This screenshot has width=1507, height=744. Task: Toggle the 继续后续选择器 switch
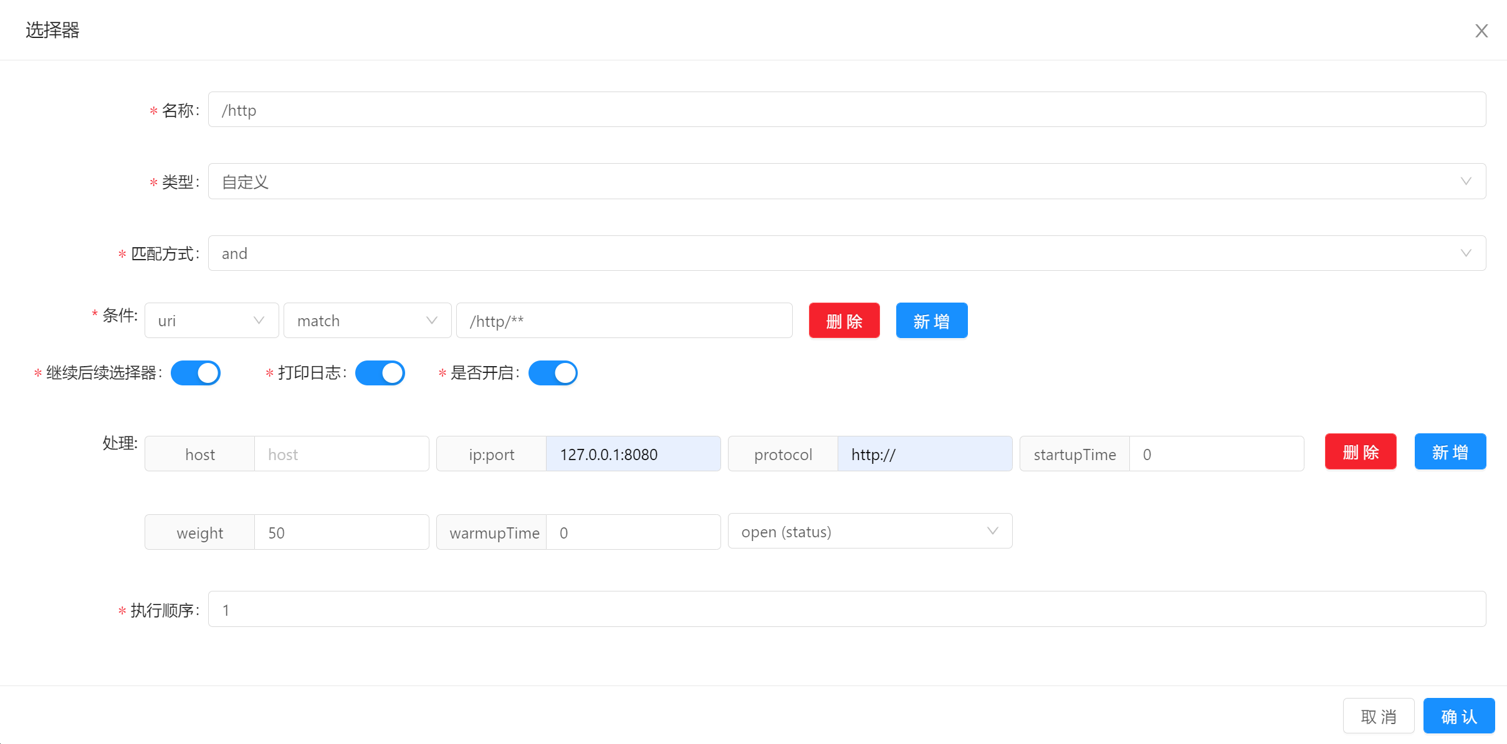tap(196, 373)
